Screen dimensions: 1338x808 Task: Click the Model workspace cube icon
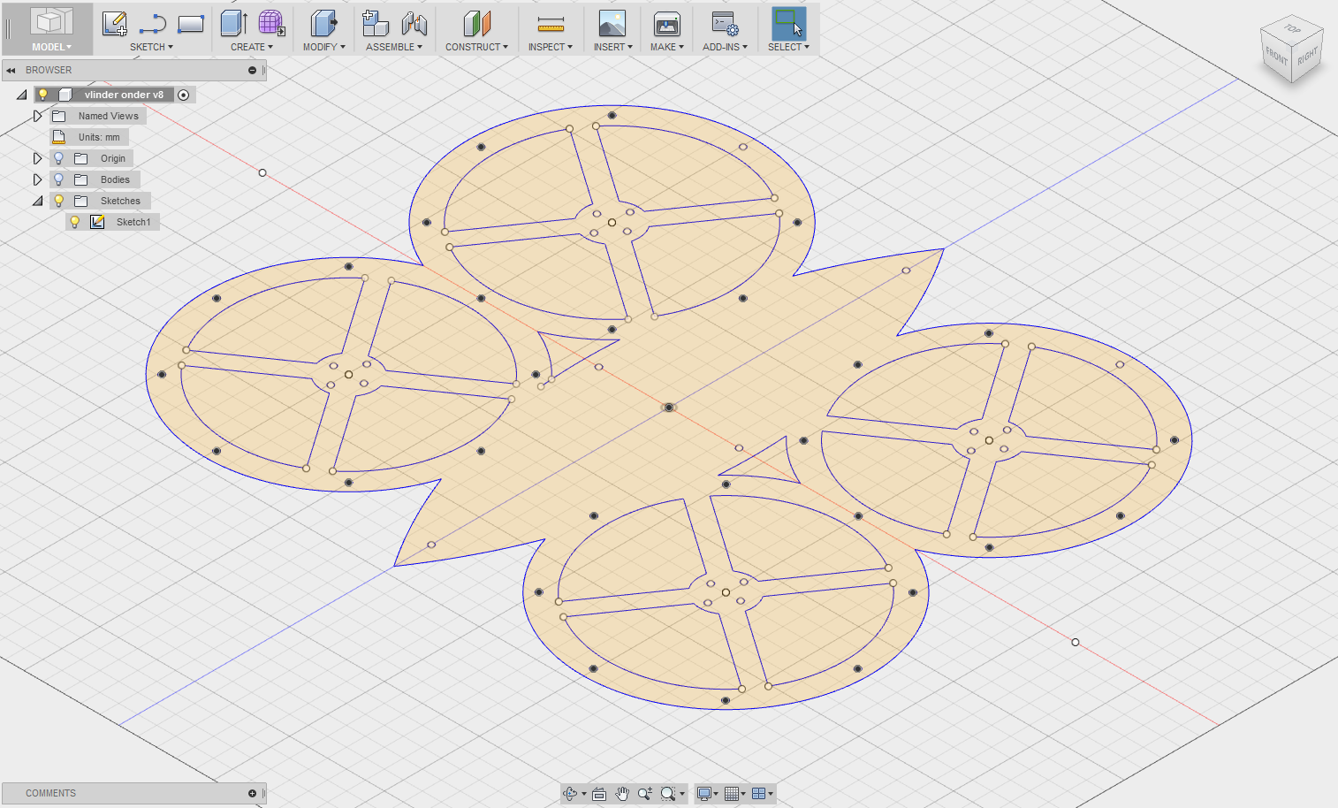tap(51, 22)
